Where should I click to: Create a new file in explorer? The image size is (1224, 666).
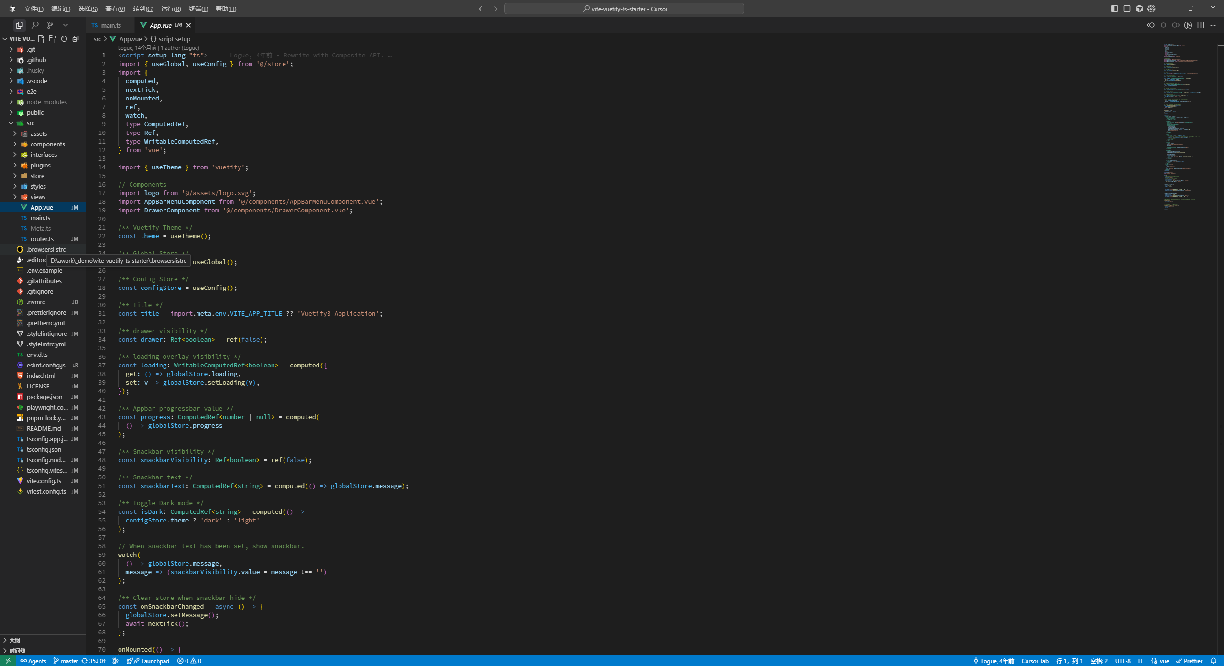(41, 39)
